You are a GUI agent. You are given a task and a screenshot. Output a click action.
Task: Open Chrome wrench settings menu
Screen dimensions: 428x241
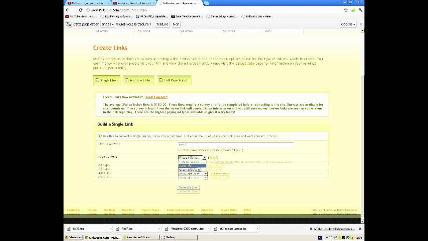point(360,10)
